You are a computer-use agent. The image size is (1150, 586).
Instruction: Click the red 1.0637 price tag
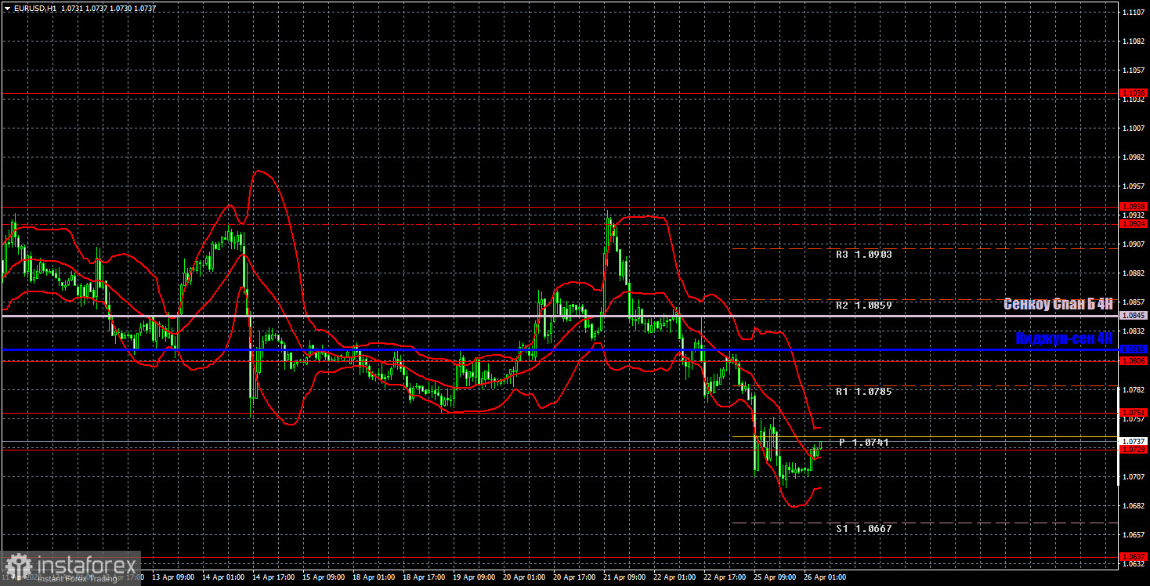pos(1134,556)
